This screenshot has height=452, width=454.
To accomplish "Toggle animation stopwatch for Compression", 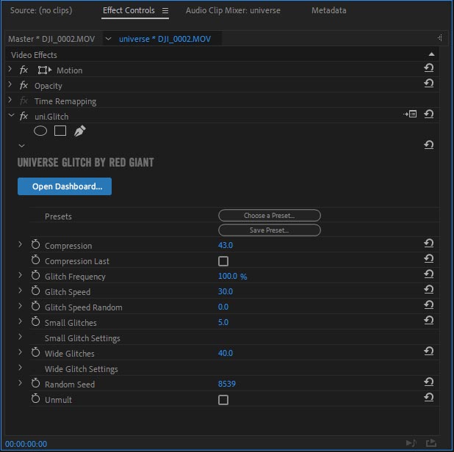I will tap(35, 244).
